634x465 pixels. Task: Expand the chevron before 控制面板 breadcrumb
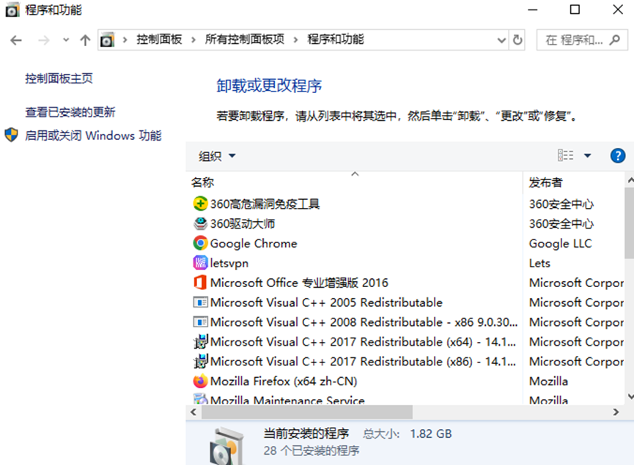click(125, 40)
